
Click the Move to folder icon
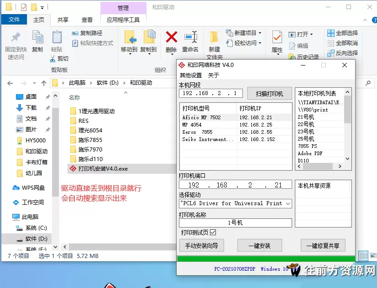[130, 37]
